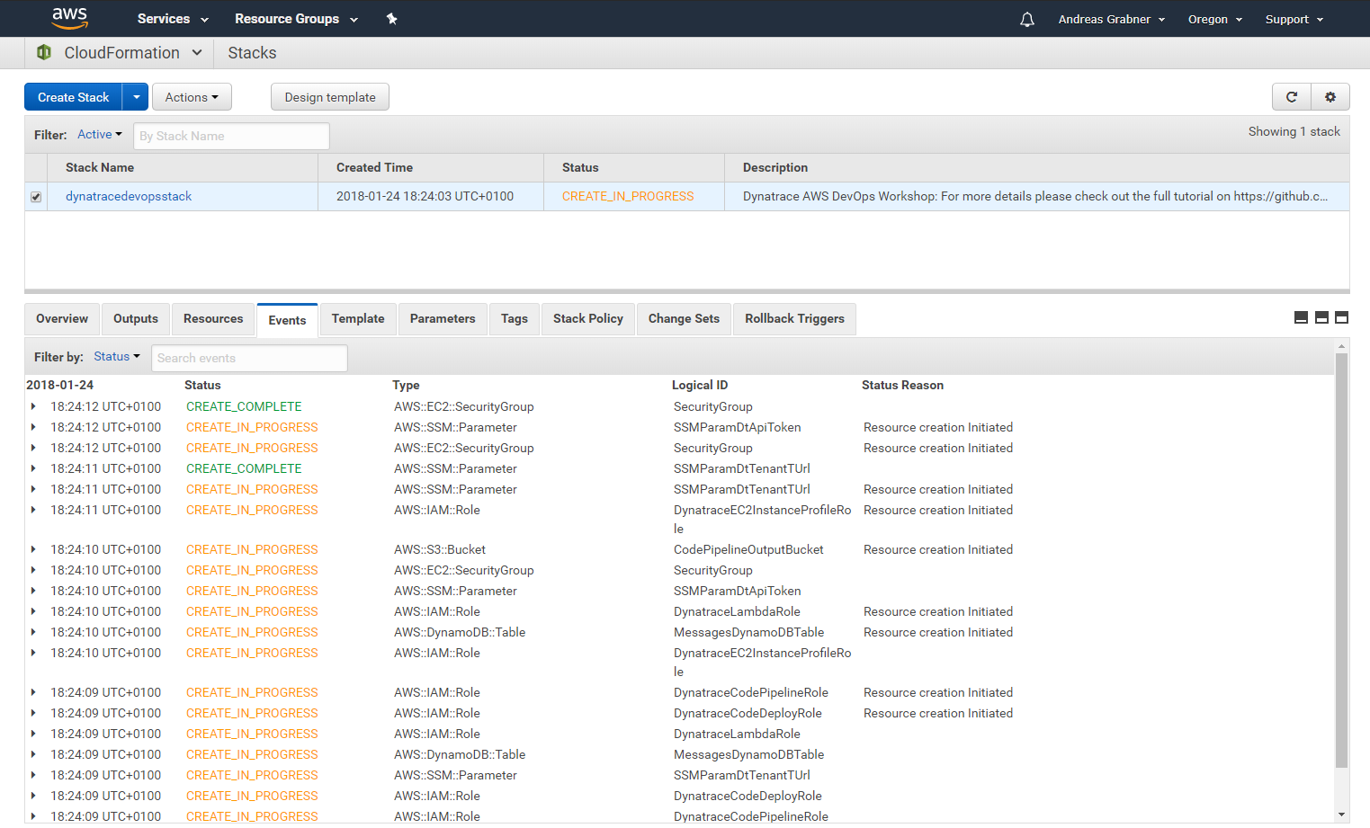Open the Support menu

coord(1294,19)
